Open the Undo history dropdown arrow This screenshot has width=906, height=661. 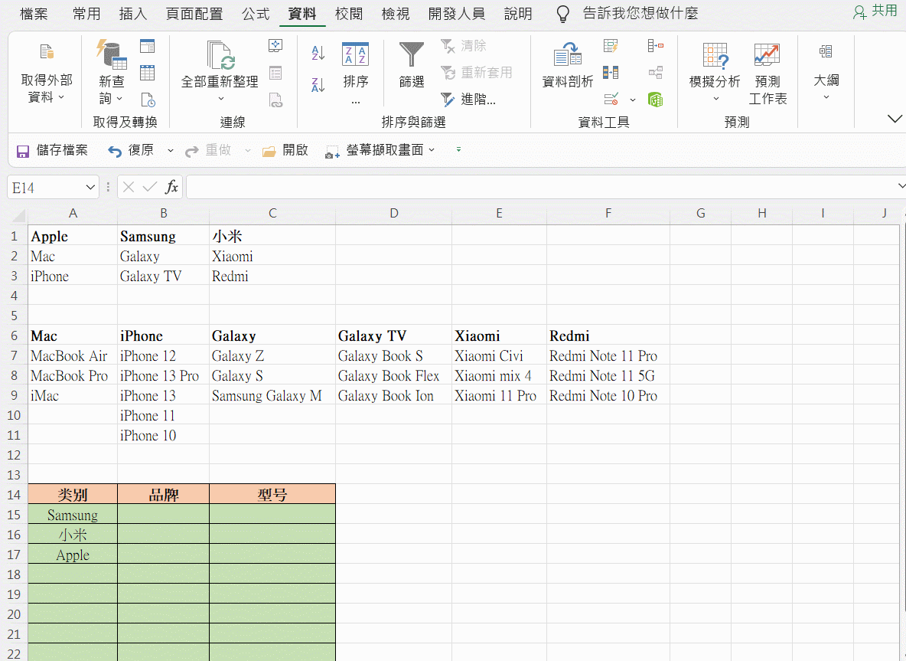pos(171,151)
